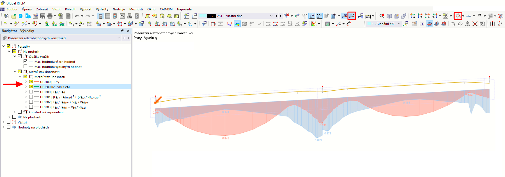Open the Zobrazit menu

click(x=42, y=9)
